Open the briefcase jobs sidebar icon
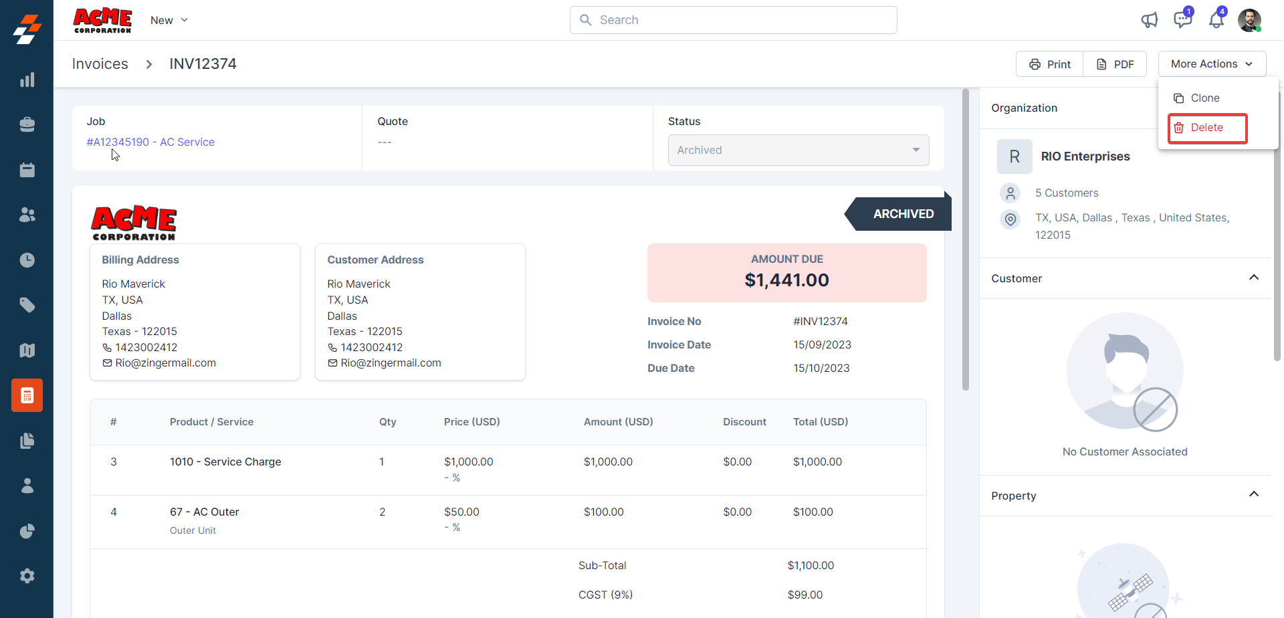 [27, 125]
